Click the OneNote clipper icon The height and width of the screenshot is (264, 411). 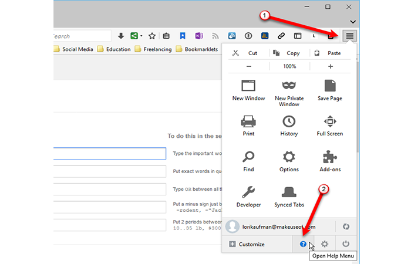199,36
